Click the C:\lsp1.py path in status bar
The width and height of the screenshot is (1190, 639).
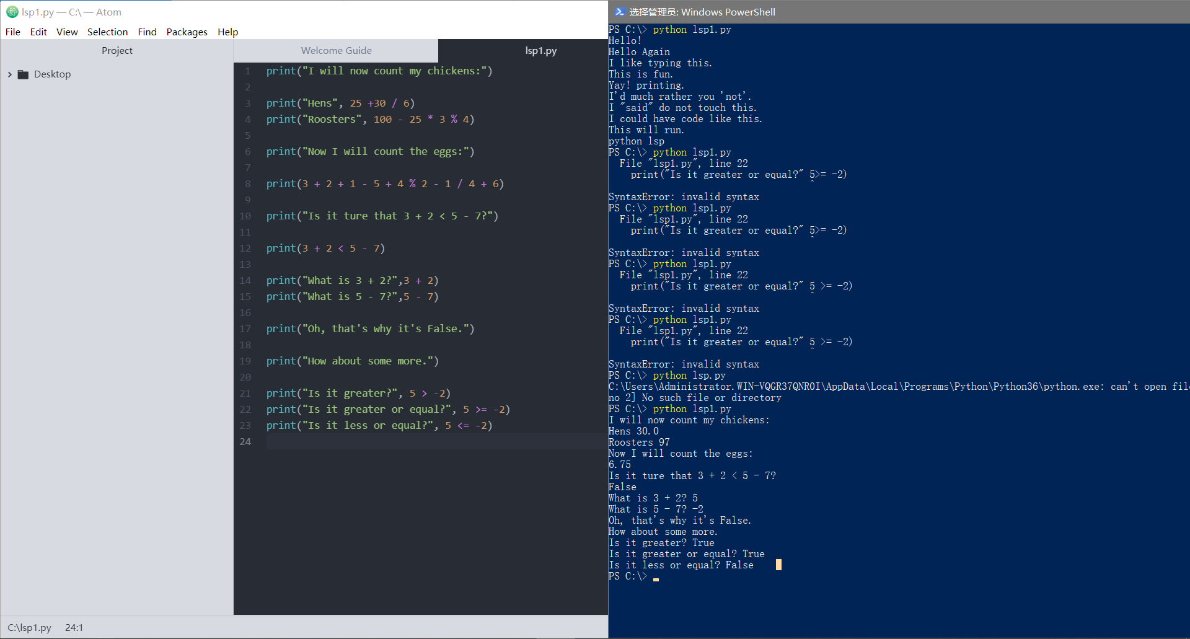tap(29, 627)
